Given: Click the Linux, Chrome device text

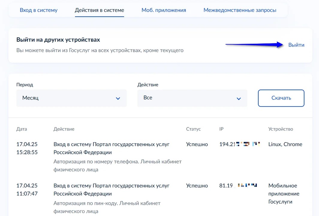Looking at the screenshot, I should pyautogui.click(x=285, y=144).
